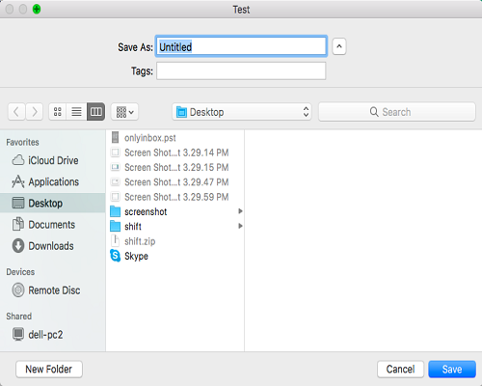This screenshot has height=386, width=482.
Task: Select the Skype application
Action: point(174,256)
